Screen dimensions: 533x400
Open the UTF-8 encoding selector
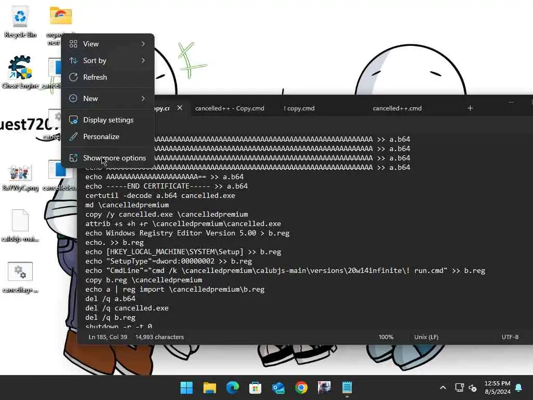[510, 337]
